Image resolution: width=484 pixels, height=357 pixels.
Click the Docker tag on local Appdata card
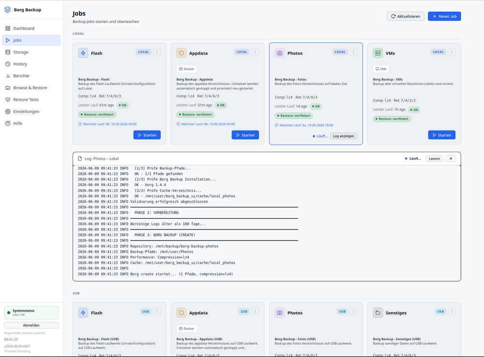click(187, 69)
